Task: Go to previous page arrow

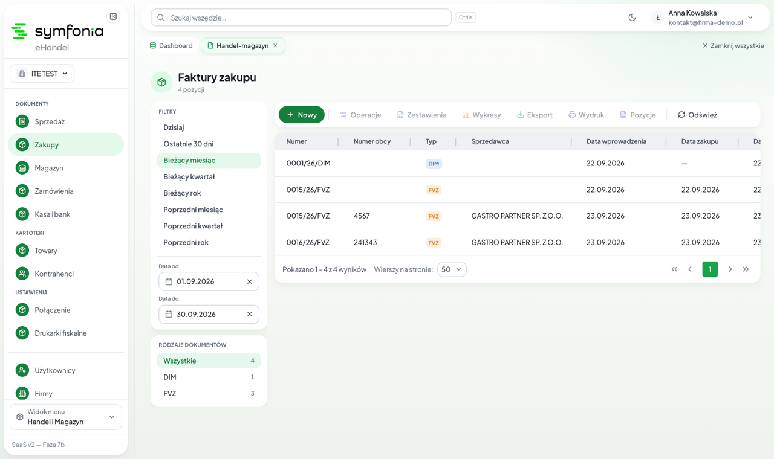Action: 690,269
